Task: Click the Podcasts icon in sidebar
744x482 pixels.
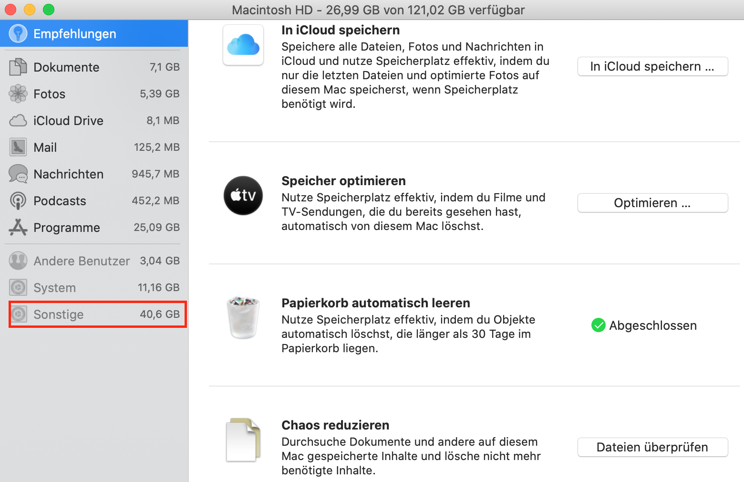Action: (18, 201)
